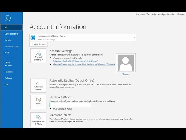Image resolution: width=186 pixels, height=140 pixels.
Task: Click the Account Settings heading text
Action: 61,51
